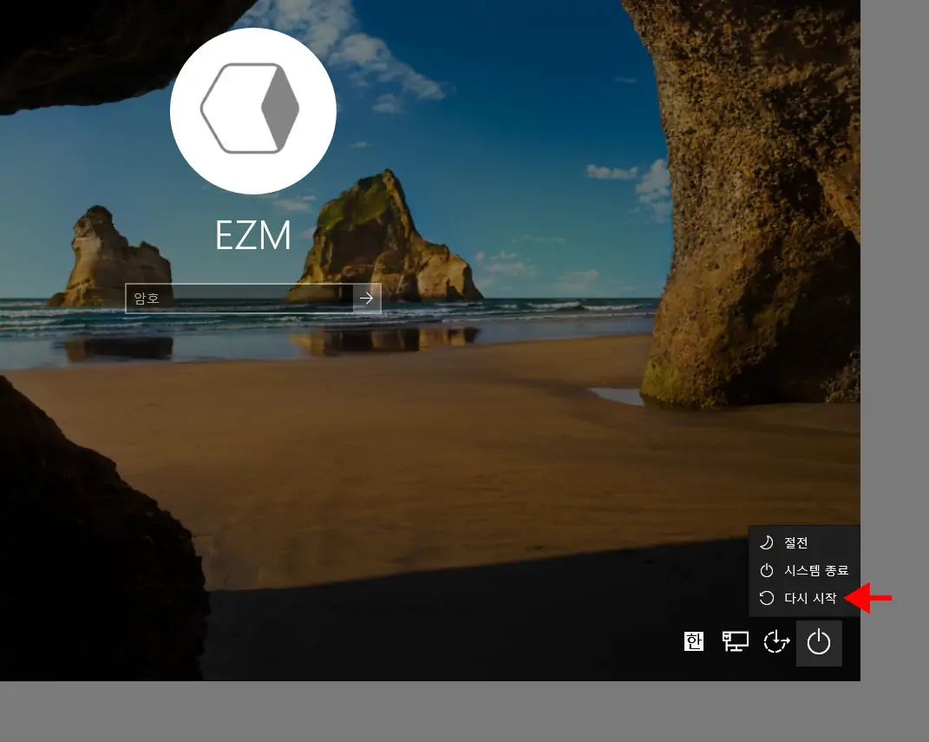Image resolution: width=929 pixels, height=742 pixels.
Task: Click the power button icon
Action: (819, 643)
